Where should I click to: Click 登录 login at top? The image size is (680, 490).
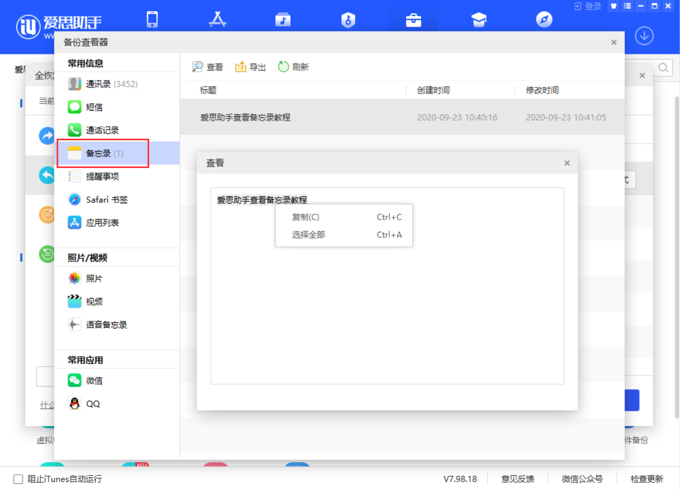coord(588,7)
